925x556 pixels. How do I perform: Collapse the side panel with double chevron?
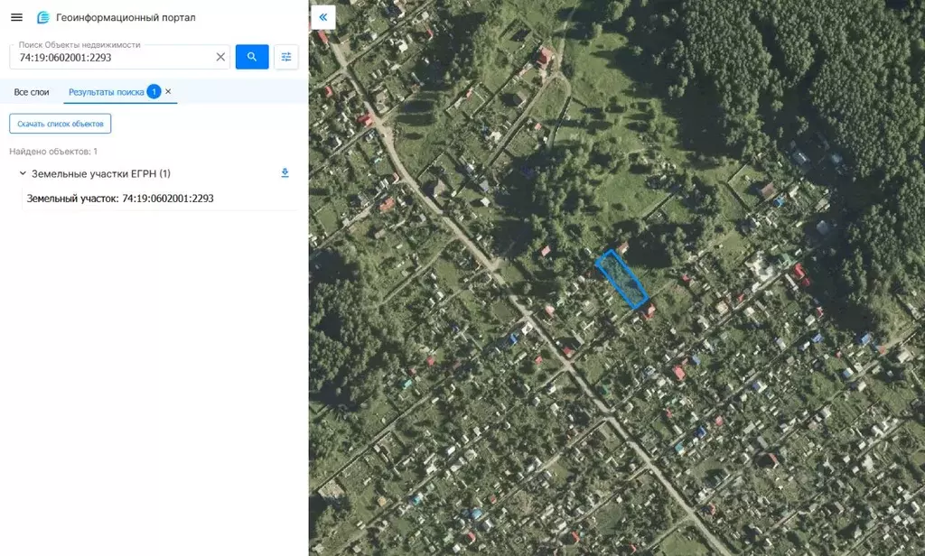pos(323,17)
